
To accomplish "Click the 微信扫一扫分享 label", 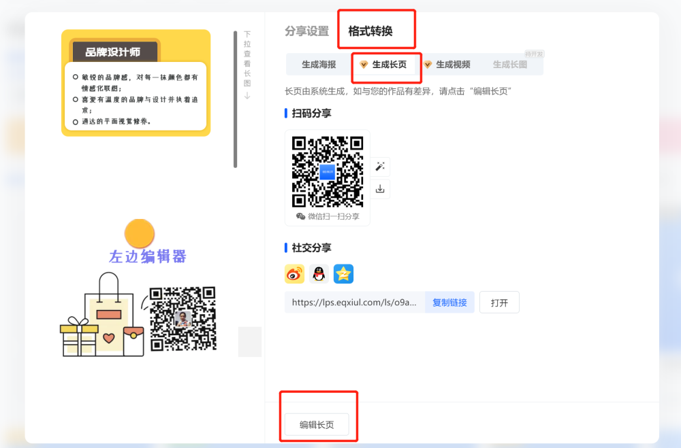I will (334, 216).
